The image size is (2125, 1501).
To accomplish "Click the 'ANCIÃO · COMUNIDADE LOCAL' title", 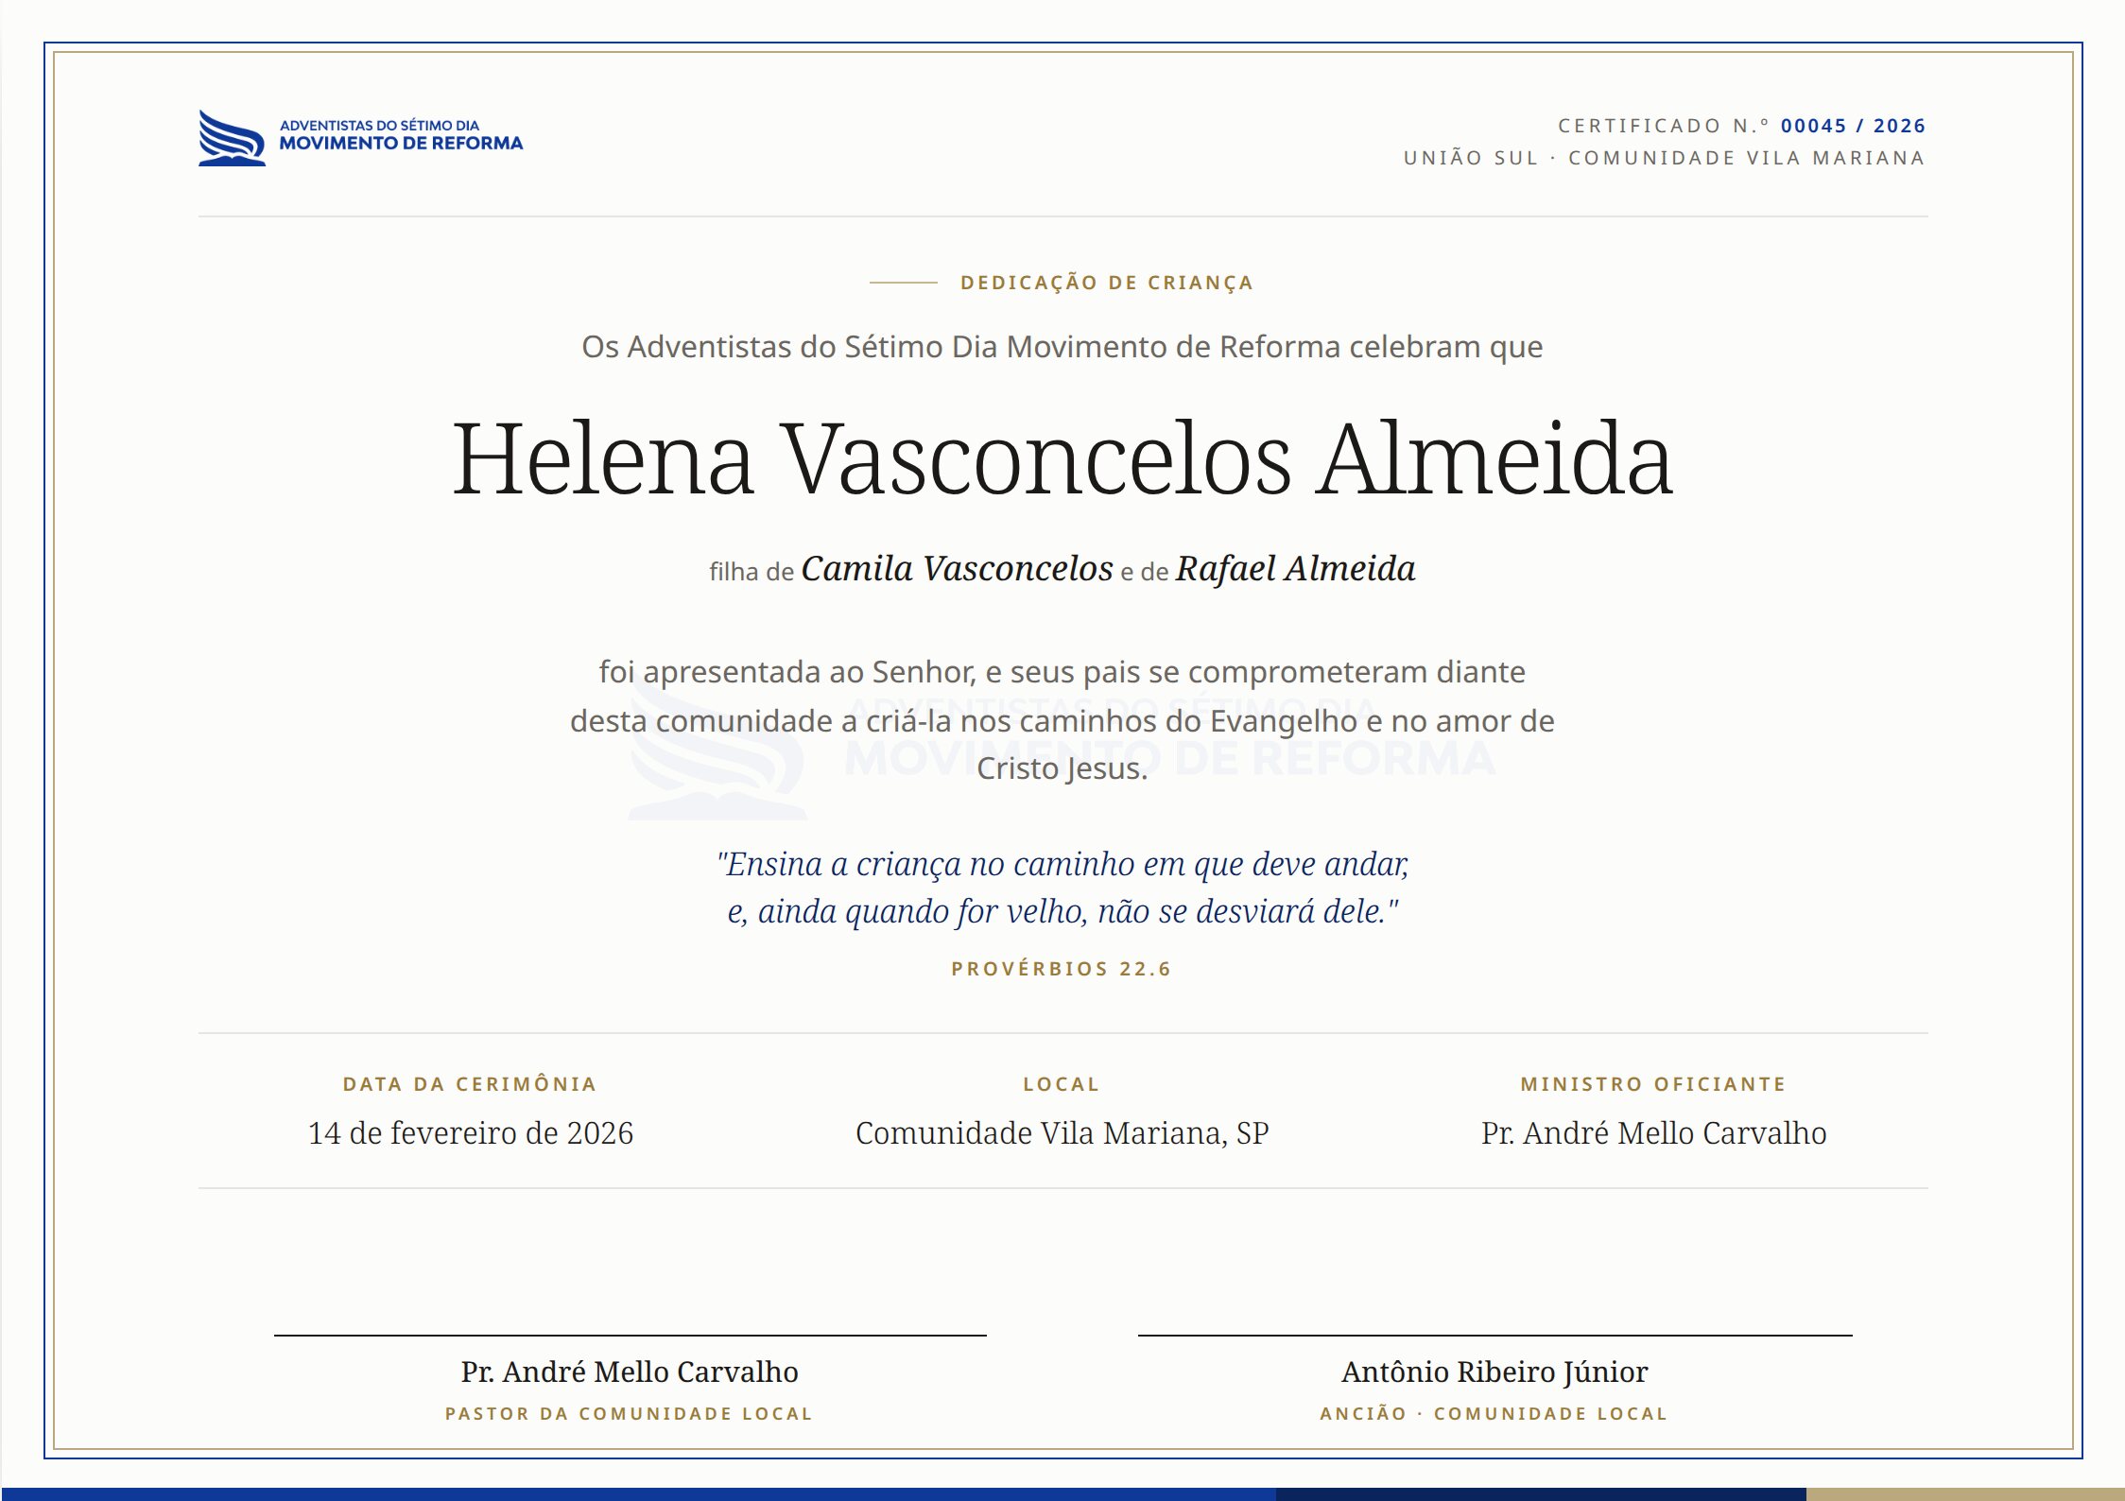I will [1494, 1414].
